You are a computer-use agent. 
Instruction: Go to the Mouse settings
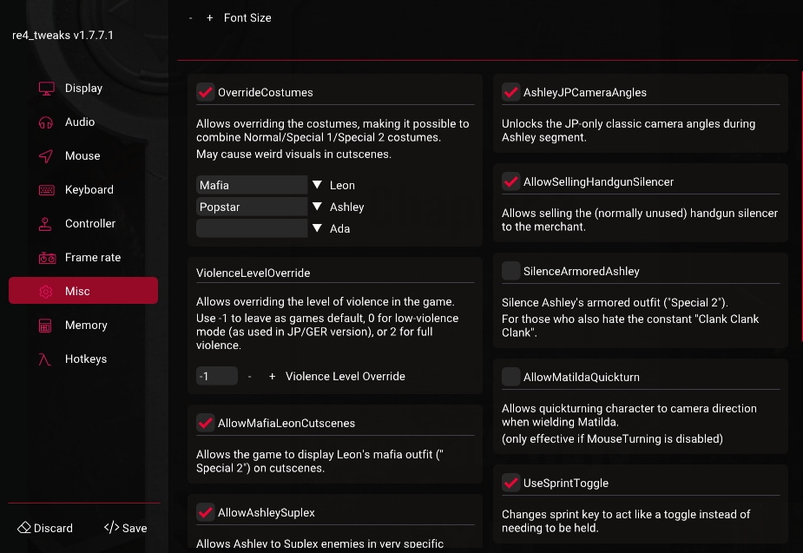(83, 156)
